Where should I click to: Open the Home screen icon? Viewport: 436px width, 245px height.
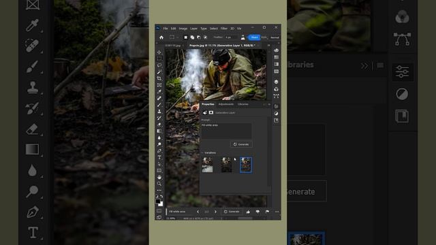coord(161,37)
